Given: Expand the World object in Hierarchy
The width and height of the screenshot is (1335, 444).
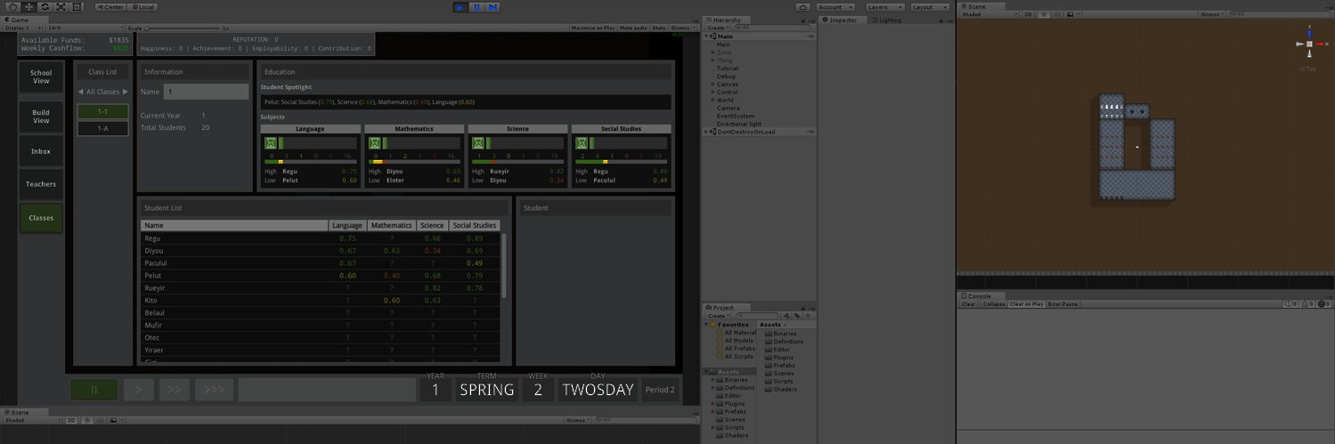Looking at the screenshot, I should pos(713,100).
